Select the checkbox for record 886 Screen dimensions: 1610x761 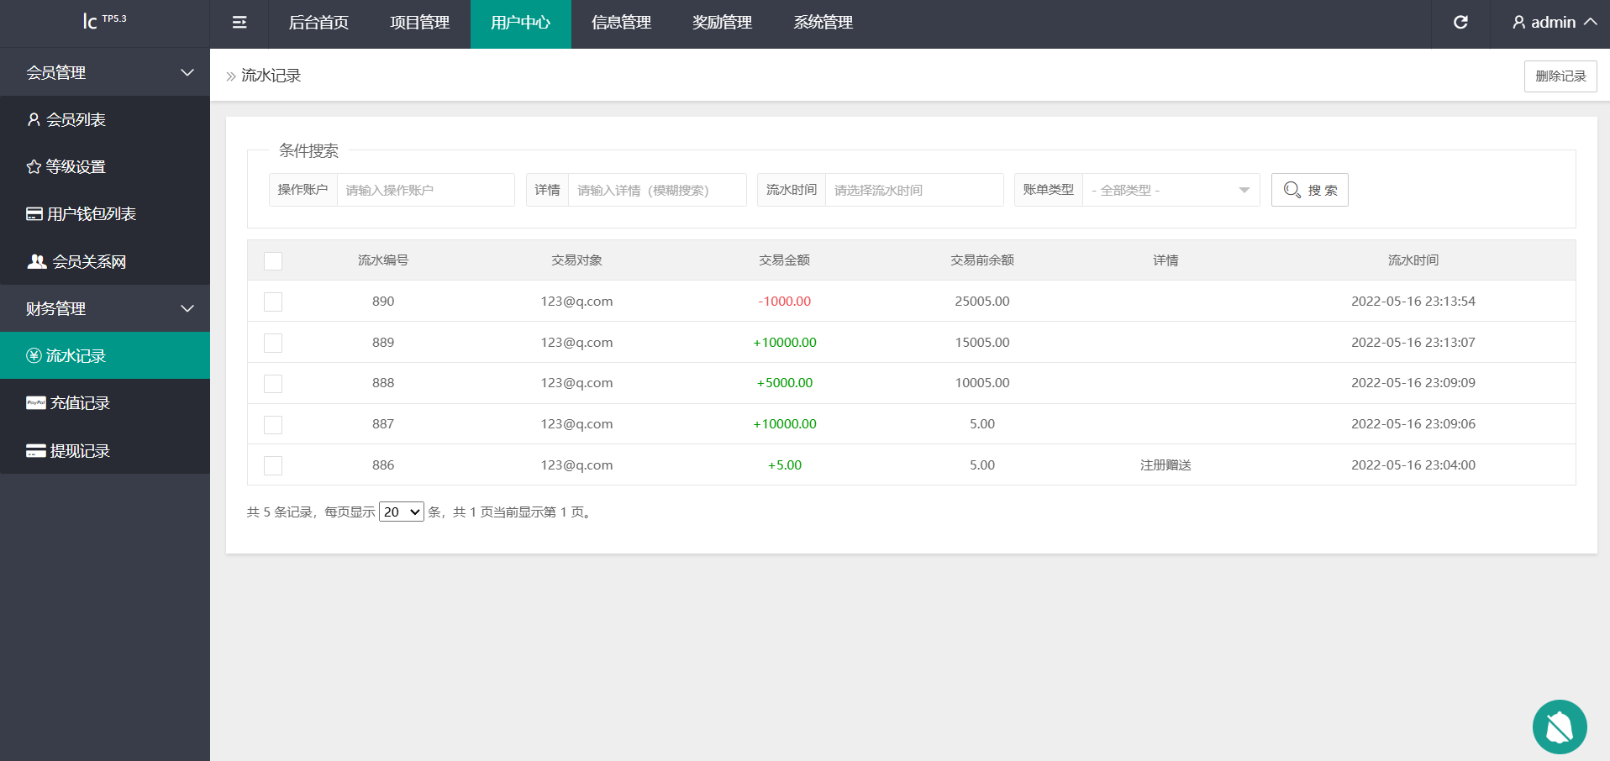click(273, 466)
